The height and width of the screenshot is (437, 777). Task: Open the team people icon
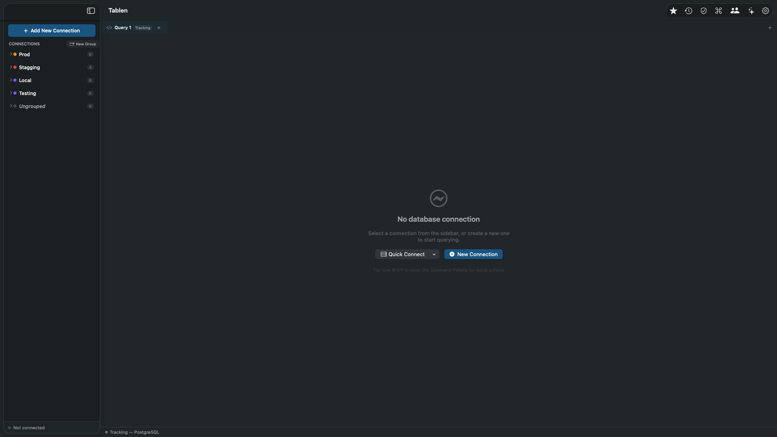735,11
